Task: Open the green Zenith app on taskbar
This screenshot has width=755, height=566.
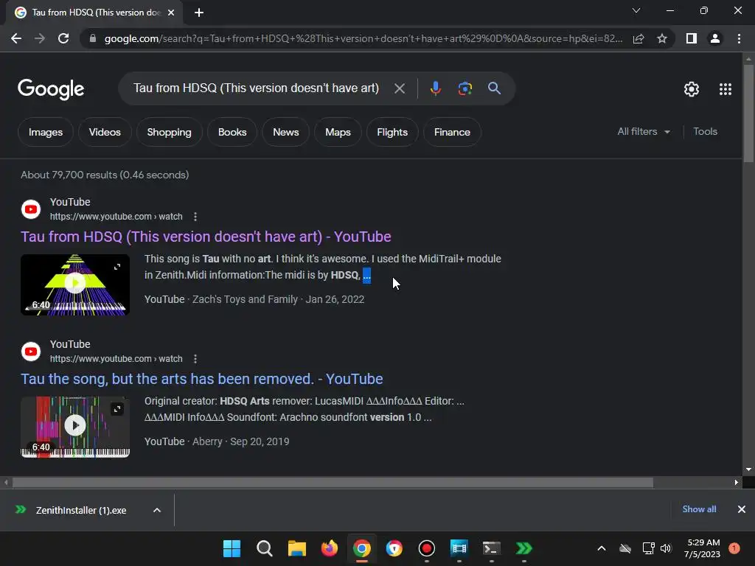Action: [x=524, y=548]
